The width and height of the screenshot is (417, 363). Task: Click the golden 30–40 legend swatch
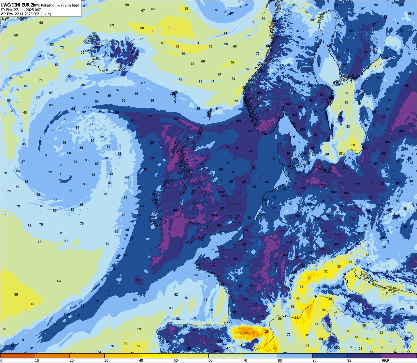pos(122,356)
